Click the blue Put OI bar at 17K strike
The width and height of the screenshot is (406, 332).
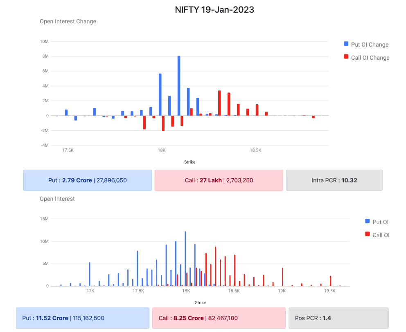click(x=90, y=274)
